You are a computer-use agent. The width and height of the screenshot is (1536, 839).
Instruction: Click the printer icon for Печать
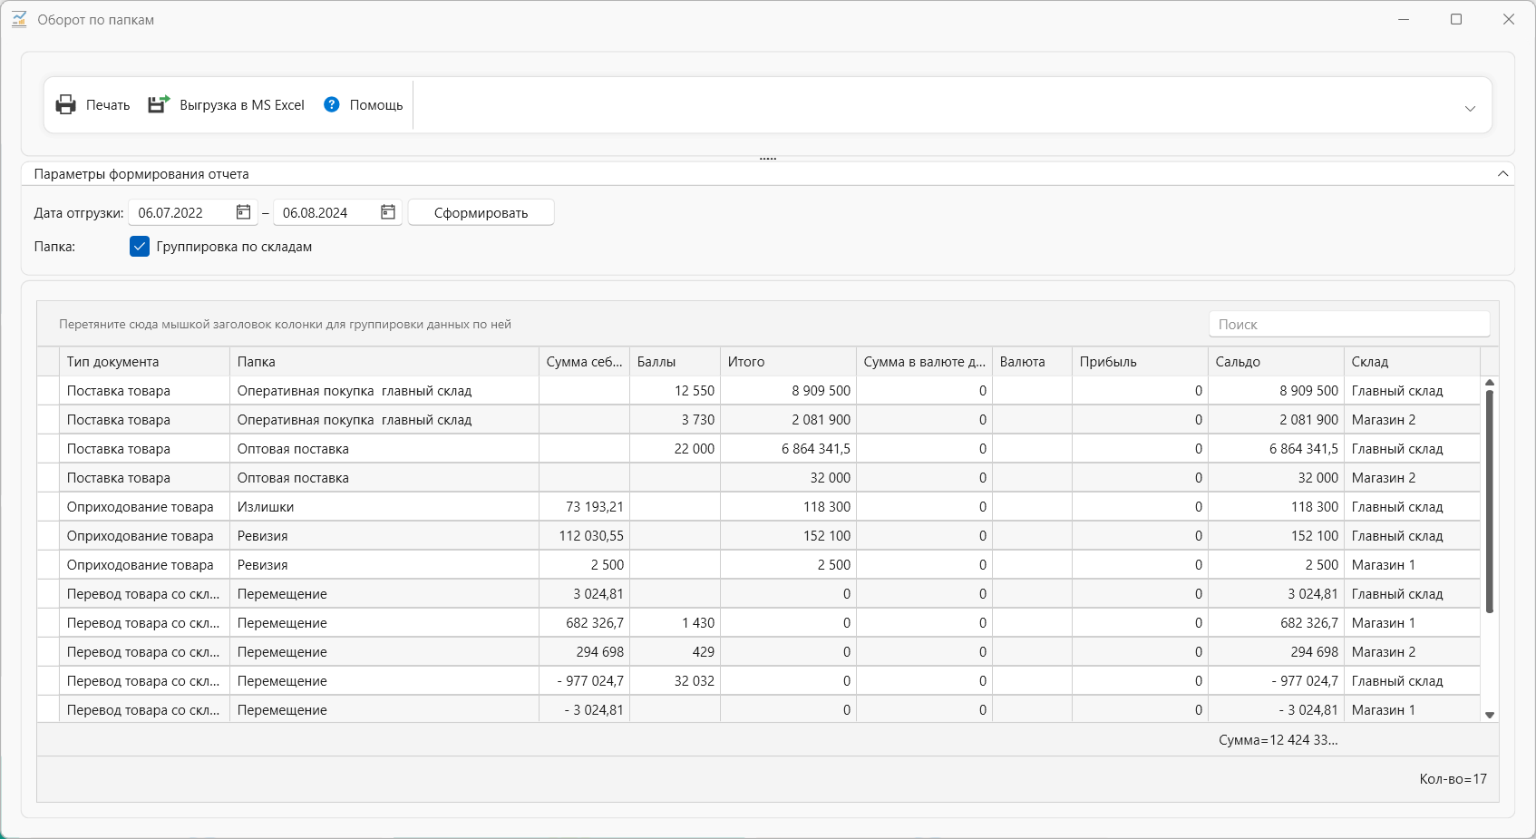tap(66, 105)
